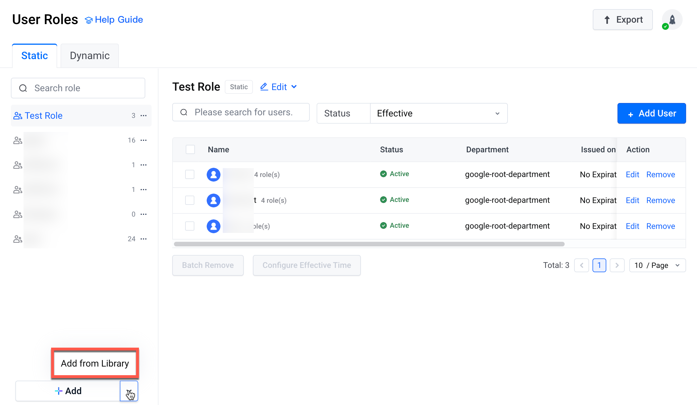Open the Help Guide link
This screenshot has height=405, width=697.
pos(114,20)
